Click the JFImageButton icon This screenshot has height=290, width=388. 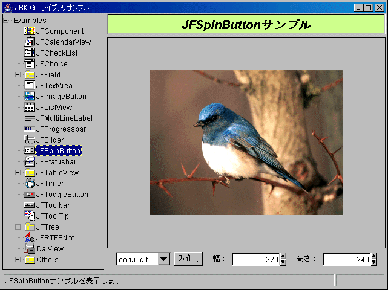tap(30, 96)
